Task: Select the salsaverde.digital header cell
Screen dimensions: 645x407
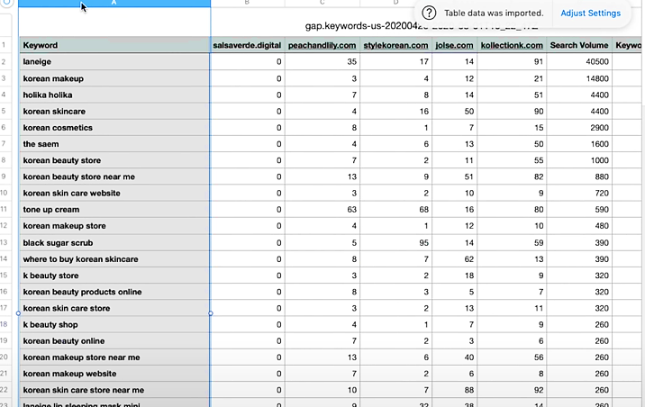Action: coord(247,45)
